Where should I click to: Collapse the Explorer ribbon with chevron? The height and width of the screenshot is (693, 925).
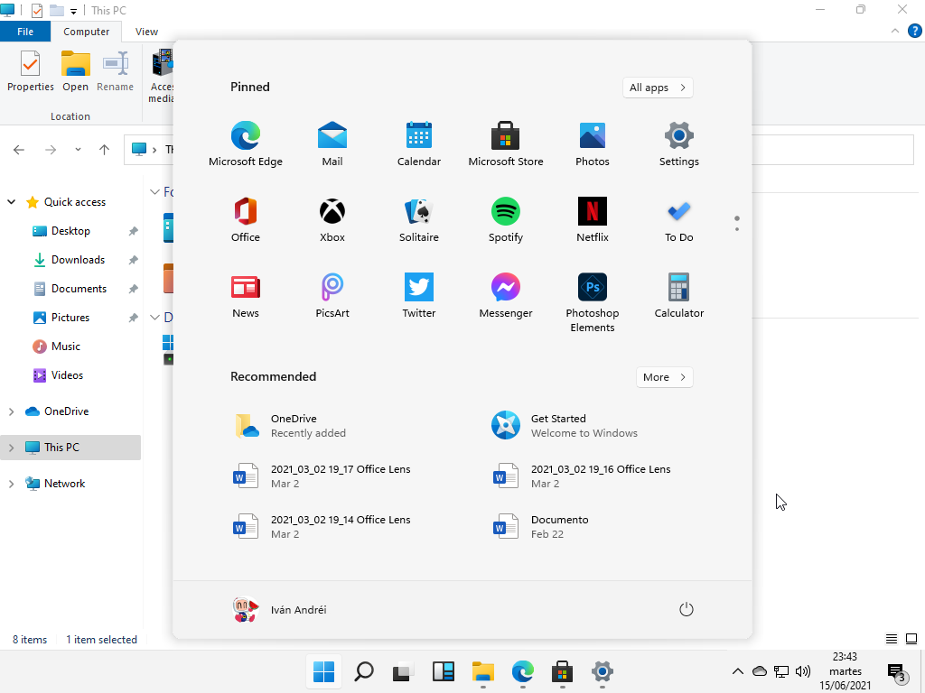[895, 32]
